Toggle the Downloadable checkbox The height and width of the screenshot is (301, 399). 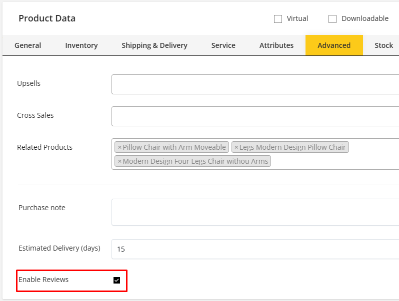point(332,19)
